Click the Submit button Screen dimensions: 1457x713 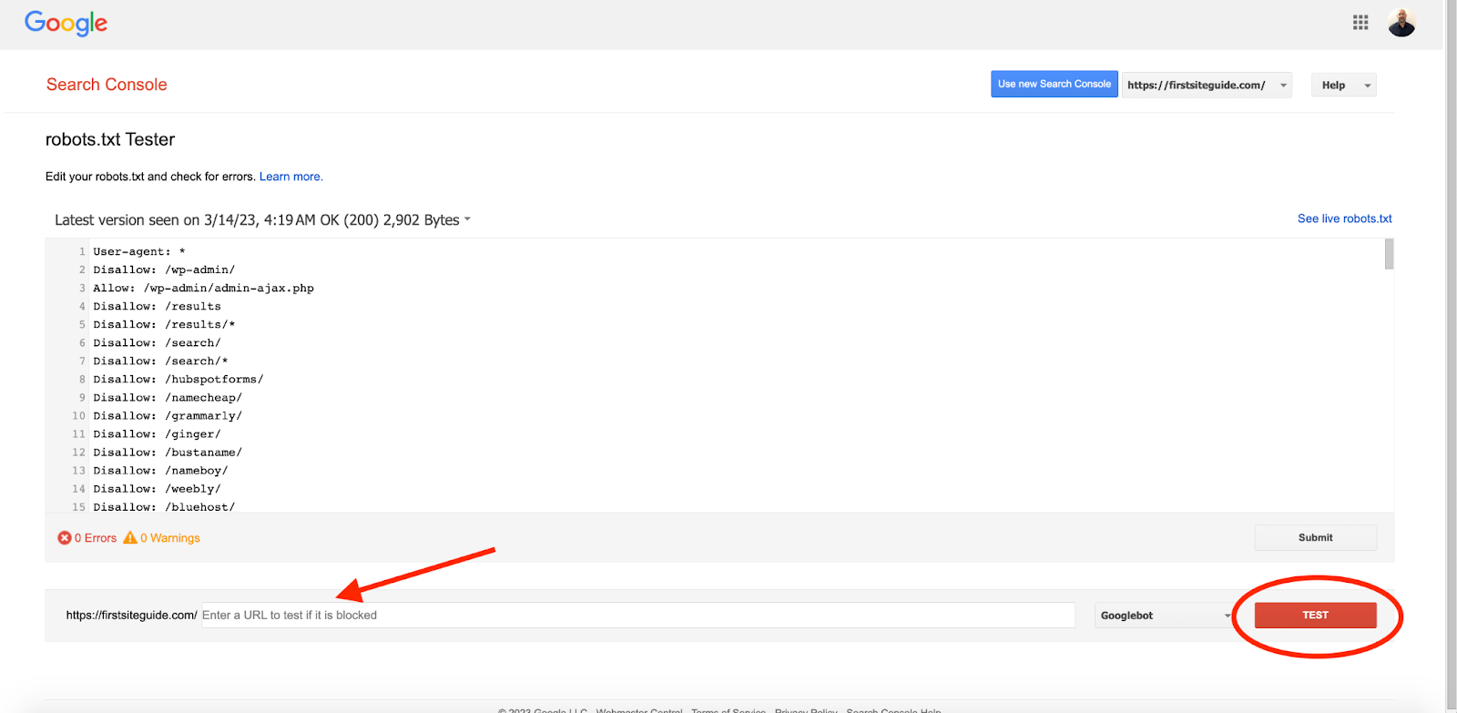[1315, 537]
